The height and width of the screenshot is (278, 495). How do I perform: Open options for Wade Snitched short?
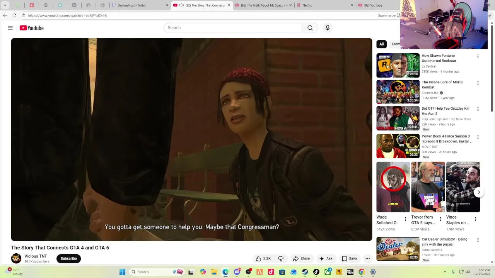tap(405, 219)
